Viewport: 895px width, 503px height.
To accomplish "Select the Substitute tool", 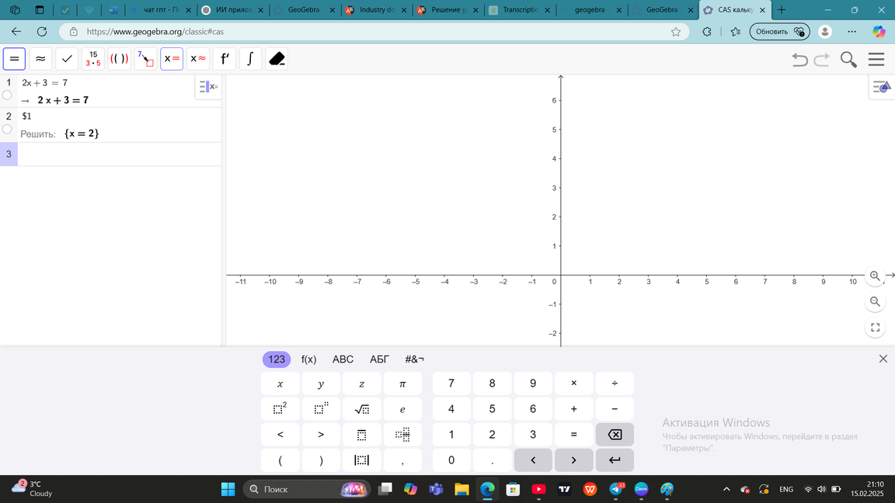I will tap(145, 59).
